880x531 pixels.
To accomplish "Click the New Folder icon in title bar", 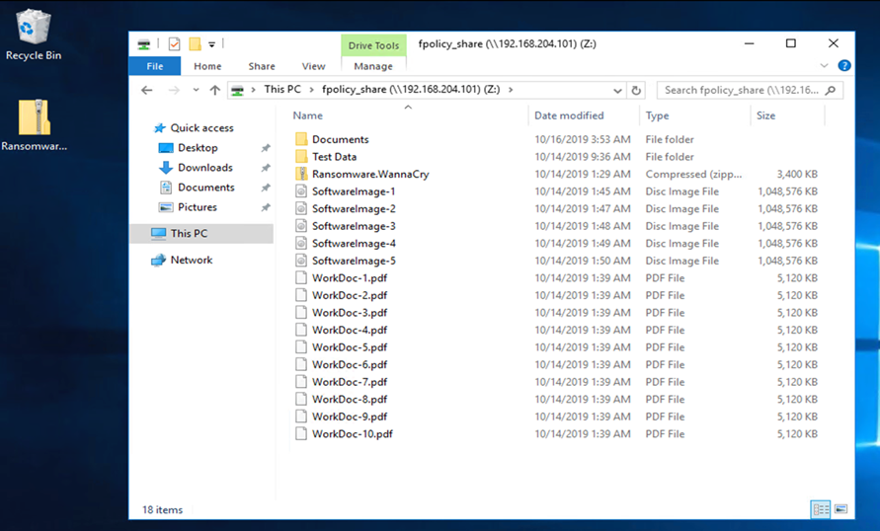I will coord(195,44).
